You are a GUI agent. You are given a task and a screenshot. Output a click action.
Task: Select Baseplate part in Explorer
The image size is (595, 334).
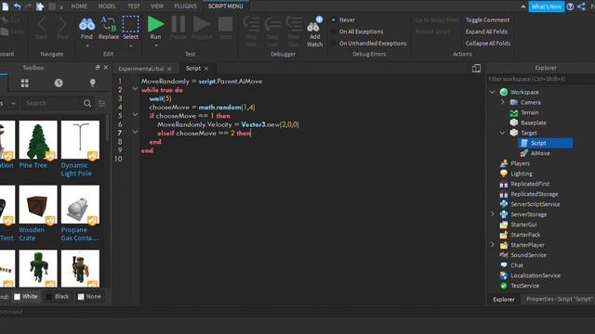(x=534, y=122)
